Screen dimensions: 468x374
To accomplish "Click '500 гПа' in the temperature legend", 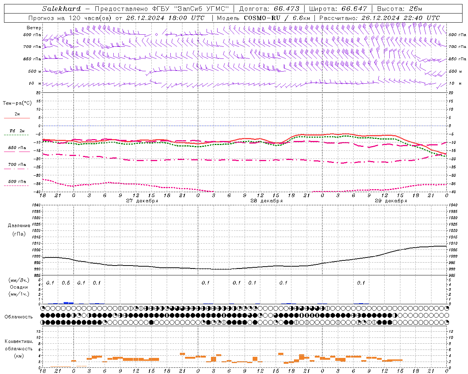I will pos(17,182).
